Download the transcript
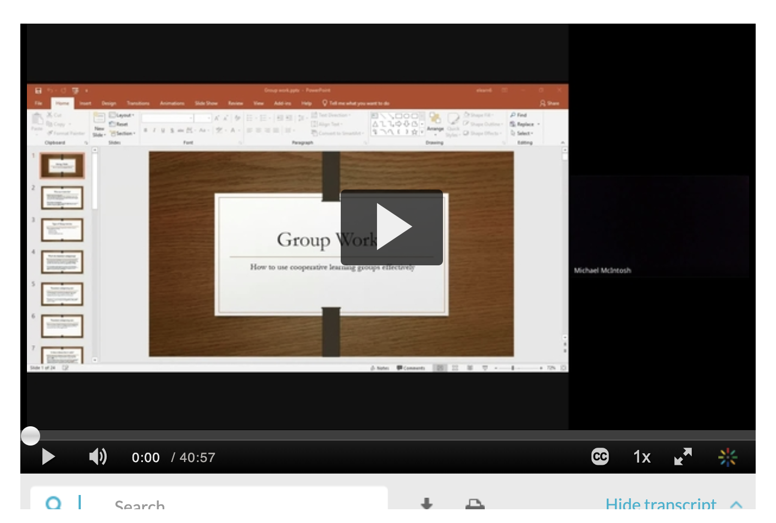Image resolution: width=776 pixels, height=523 pixels. click(x=426, y=503)
